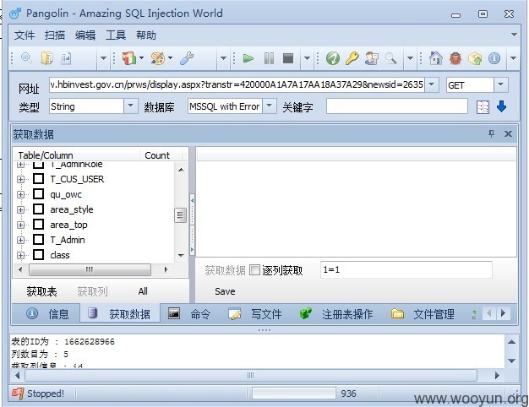Open the GET method dropdown

tap(500, 84)
